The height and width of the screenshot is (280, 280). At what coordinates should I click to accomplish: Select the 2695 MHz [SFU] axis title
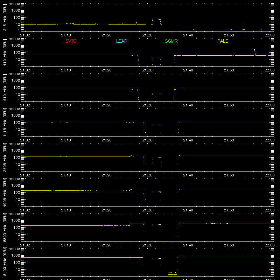click(5, 157)
